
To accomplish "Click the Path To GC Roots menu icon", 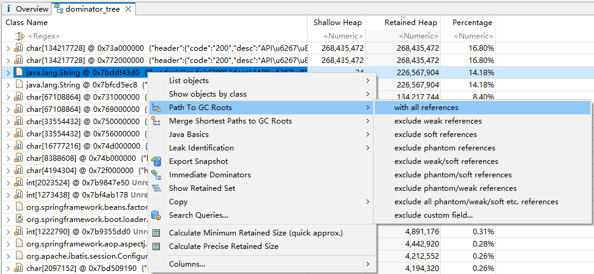I will [x=156, y=108].
